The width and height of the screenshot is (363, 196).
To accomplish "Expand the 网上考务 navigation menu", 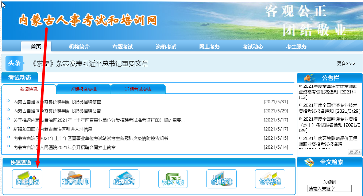I will 209,47.
